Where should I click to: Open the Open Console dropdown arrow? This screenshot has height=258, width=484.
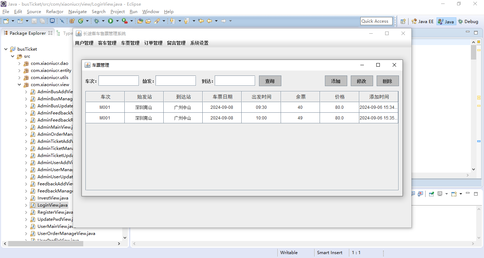pyautogui.click(x=461, y=194)
